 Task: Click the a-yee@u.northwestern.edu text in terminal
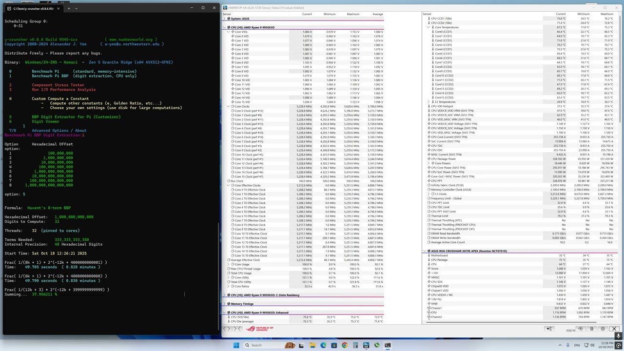[132, 44]
